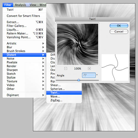138x138 pixels.
Task: Expand the Brush Strokes submenu
Action: coord(24,51)
